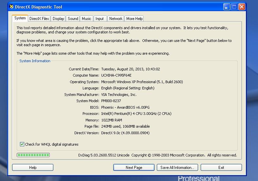Open the Display tab

(58, 19)
